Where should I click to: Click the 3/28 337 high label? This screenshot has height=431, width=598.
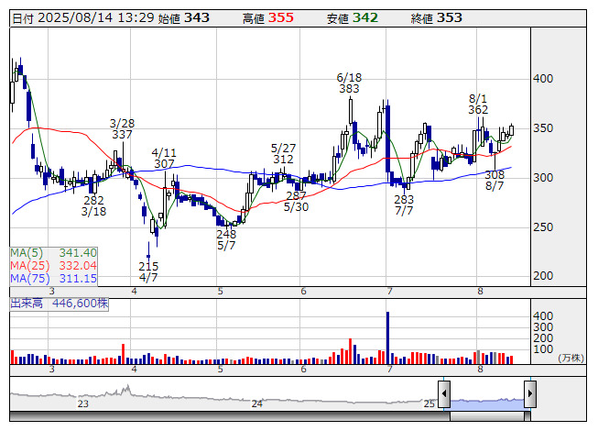click(122, 129)
